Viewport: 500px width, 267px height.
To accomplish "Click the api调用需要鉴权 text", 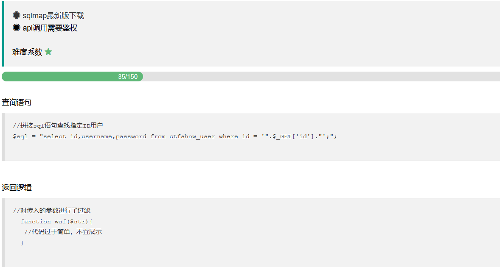I will point(50,28).
